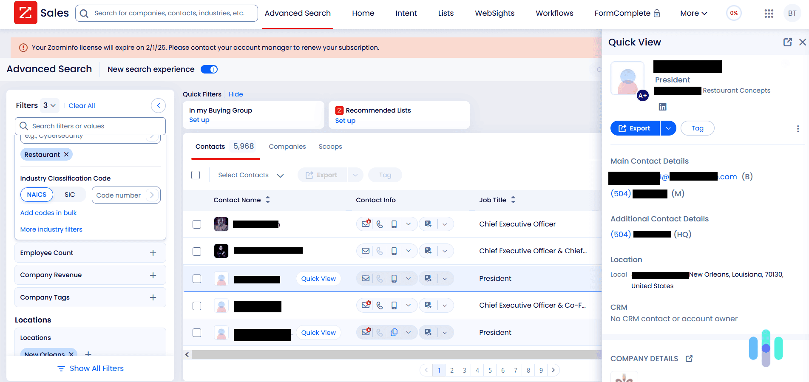
Task: Click the phone icon in Chief Executive Officer row
Action: pyautogui.click(x=380, y=224)
